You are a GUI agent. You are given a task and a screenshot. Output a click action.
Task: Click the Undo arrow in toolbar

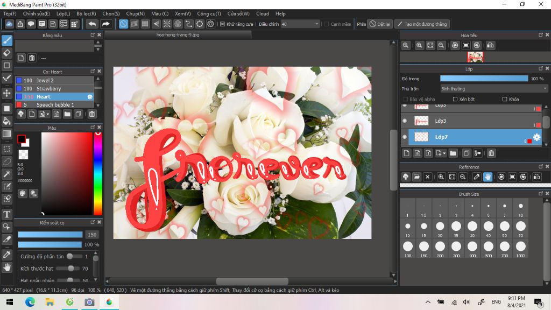click(x=93, y=24)
